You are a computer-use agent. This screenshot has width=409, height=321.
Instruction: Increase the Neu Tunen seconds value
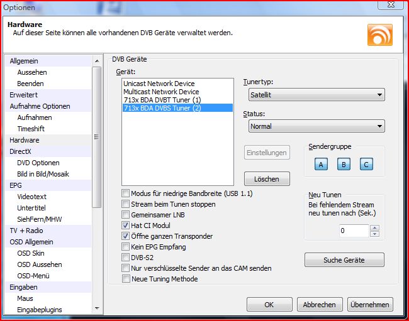pyautogui.click(x=375, y=228)
